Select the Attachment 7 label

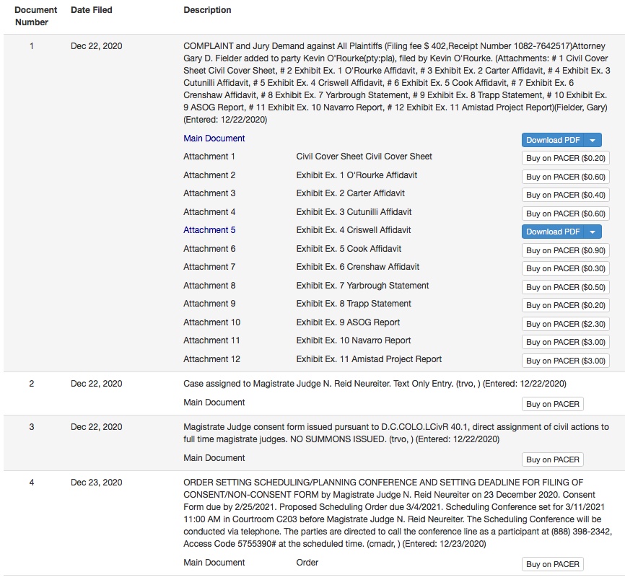click(x=209, y=267)
